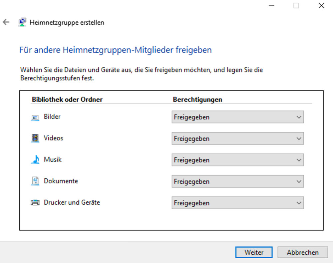333x263 pixels.
Task: Click the Bilder library icon
Action: [x=35, y=117]
